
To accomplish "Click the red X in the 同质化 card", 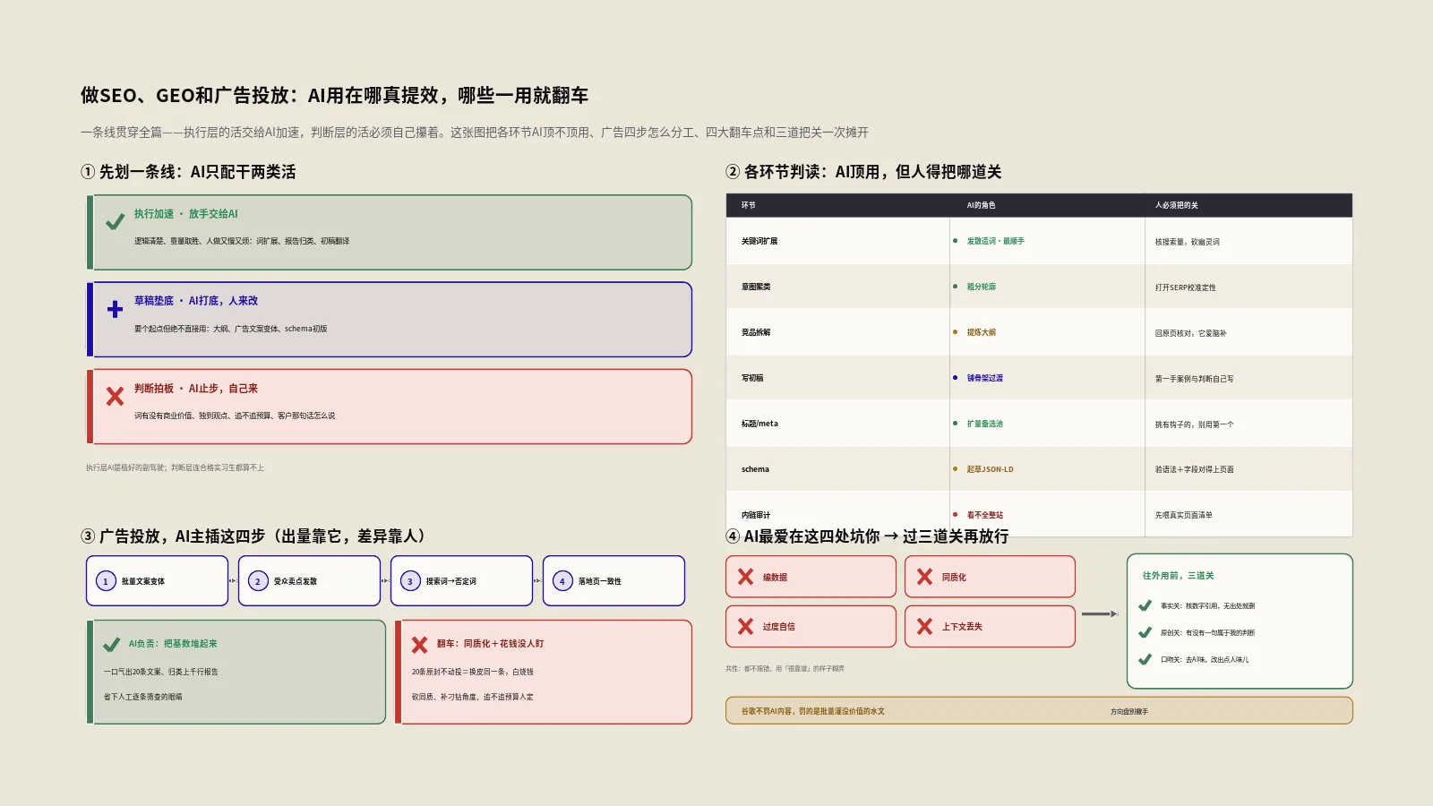I will tap(924, 577).
